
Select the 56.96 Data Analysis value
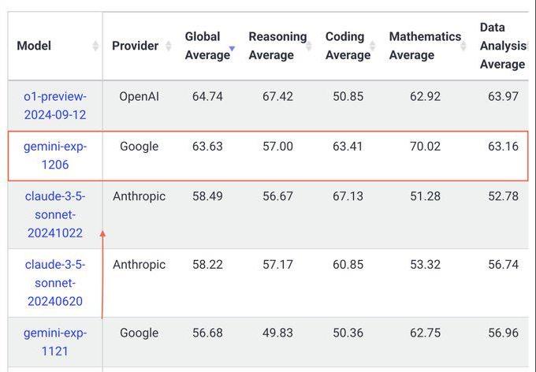point(503,333)
